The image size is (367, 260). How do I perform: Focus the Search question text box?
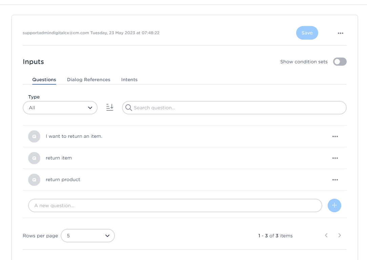(x=237, y=108)
